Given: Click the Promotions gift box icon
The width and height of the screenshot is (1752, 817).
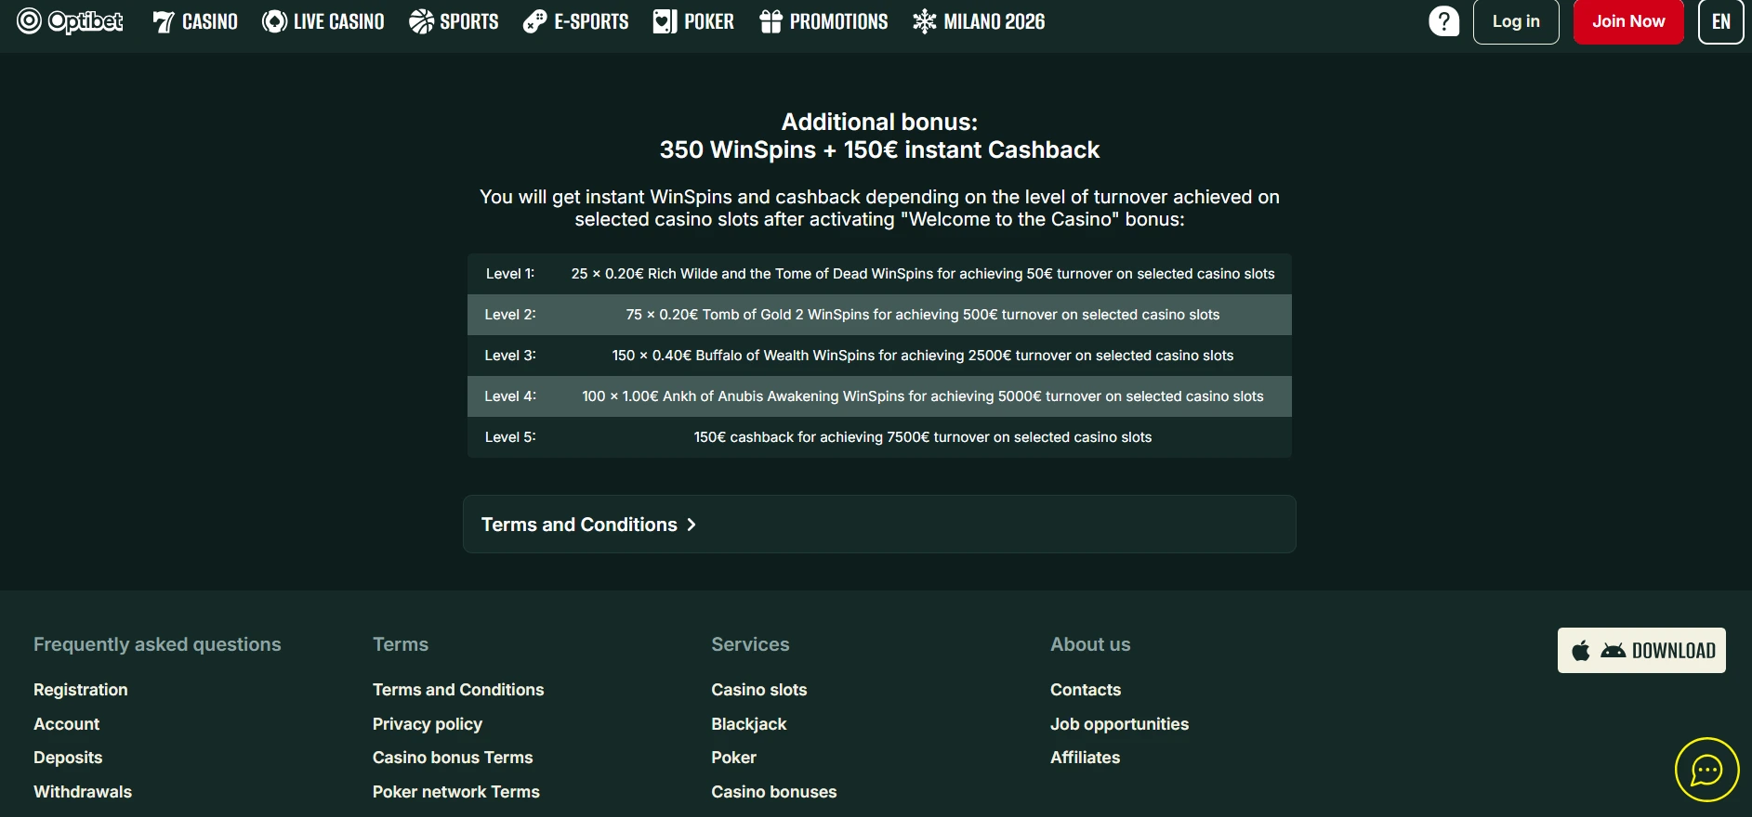Looking at the screenshot, I should tap(771, 21).
